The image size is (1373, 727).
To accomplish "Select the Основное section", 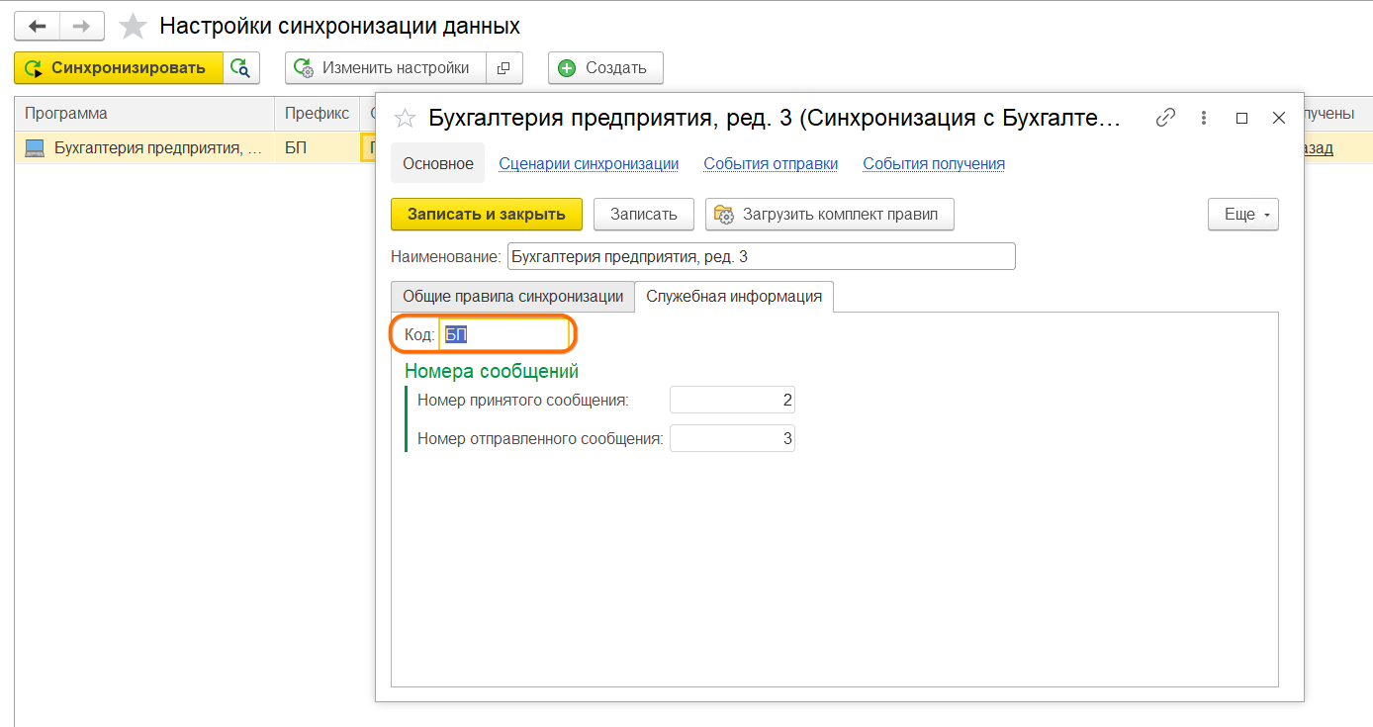I will 438,164.
